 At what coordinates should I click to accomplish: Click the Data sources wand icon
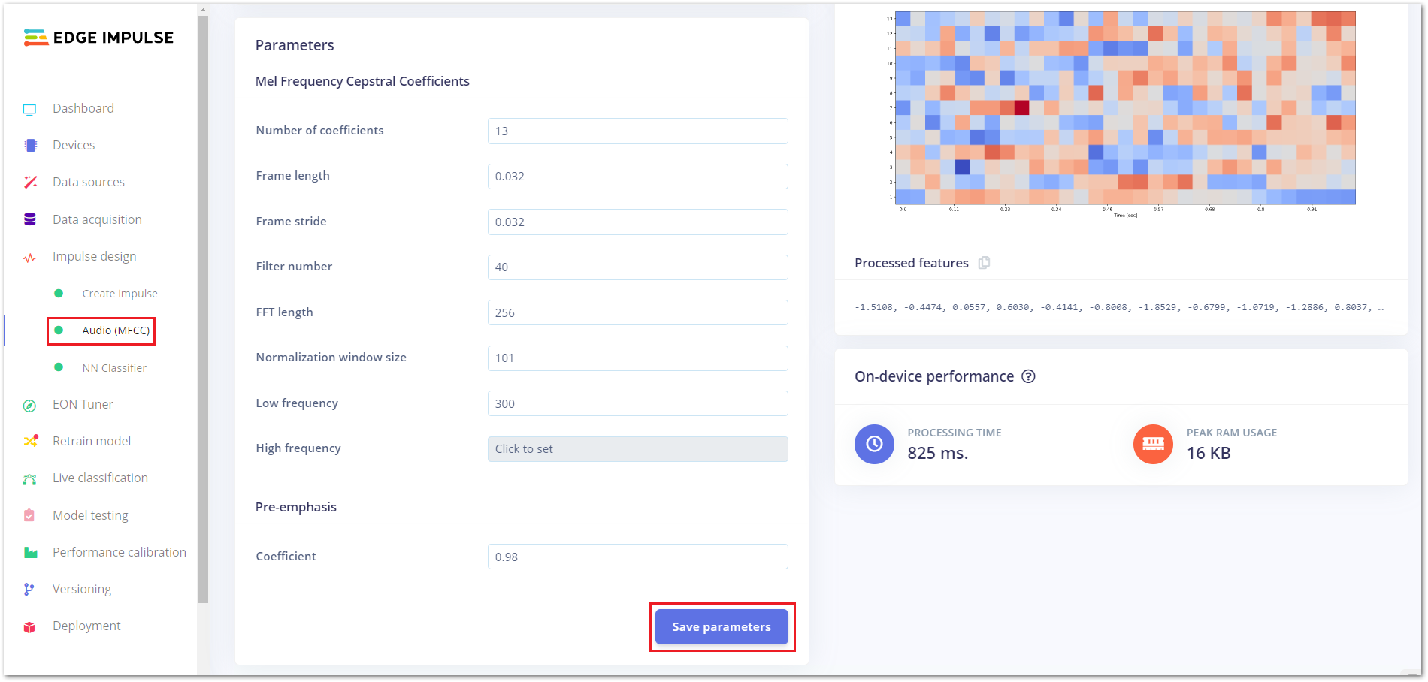click(30, 183)
